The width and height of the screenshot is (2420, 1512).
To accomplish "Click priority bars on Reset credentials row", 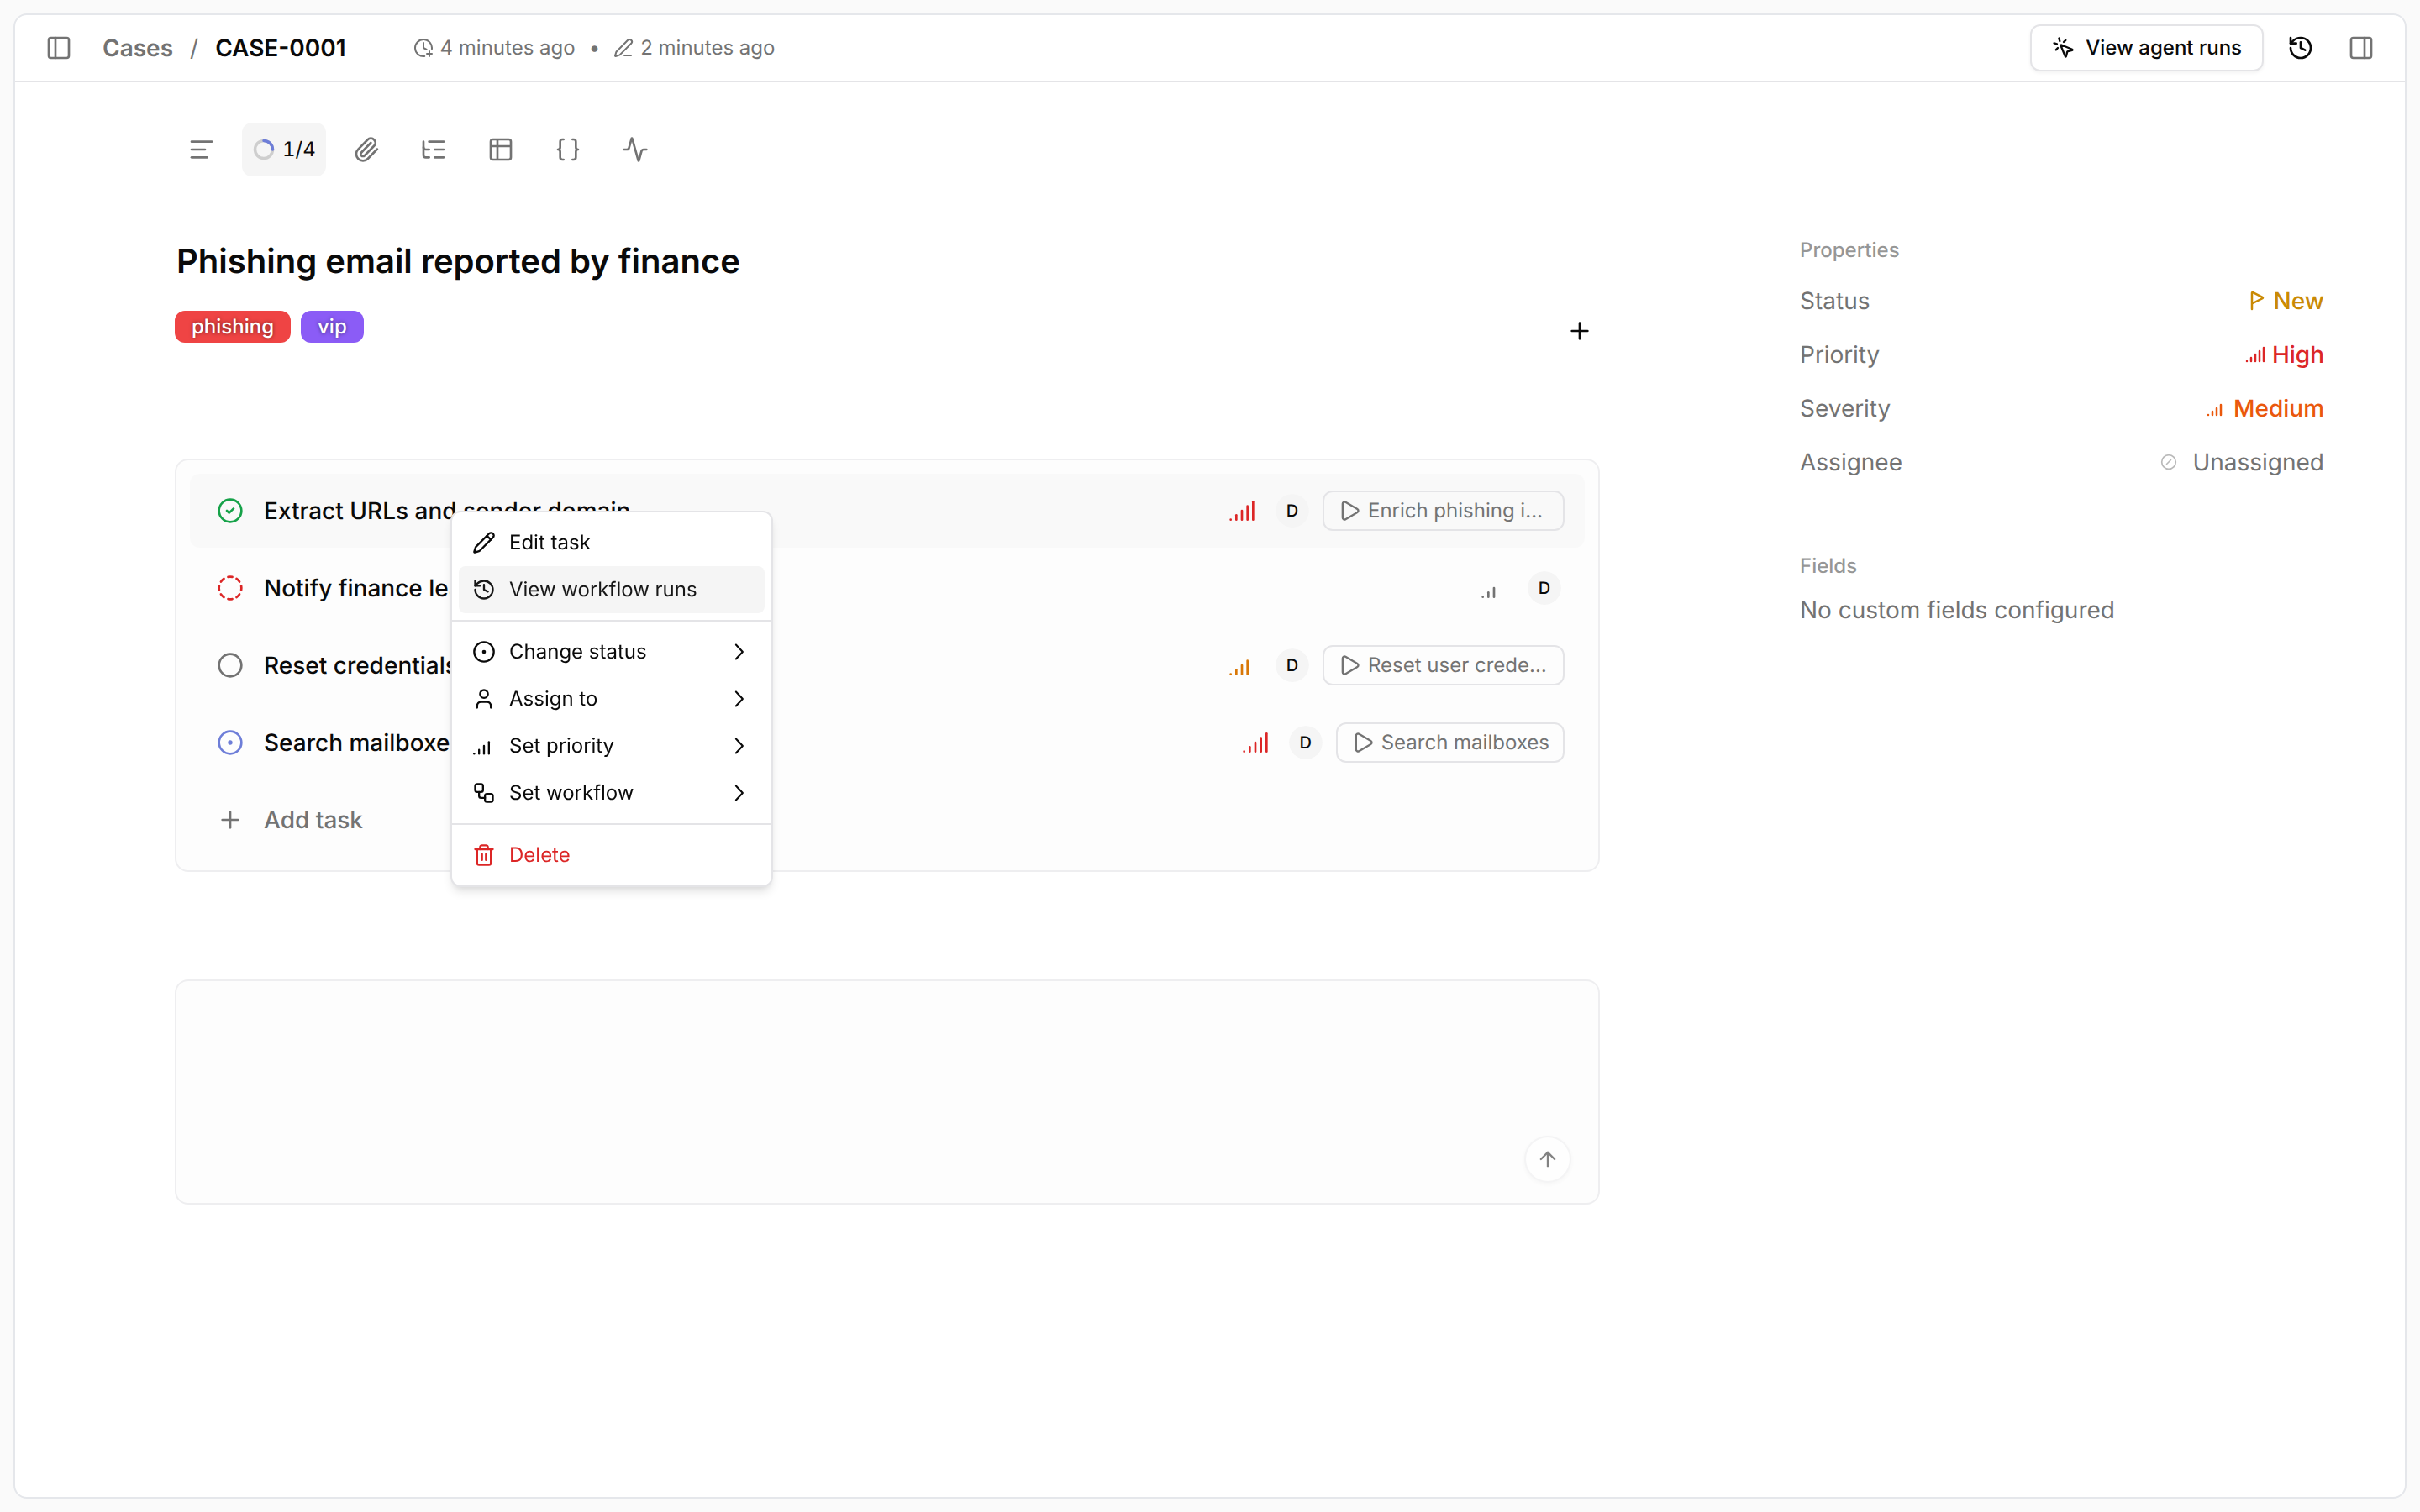I will coord(1240,666).
